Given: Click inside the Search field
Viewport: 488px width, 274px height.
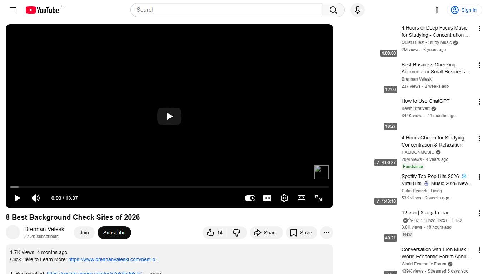Looking at the screenshot, I should point(226,10).
